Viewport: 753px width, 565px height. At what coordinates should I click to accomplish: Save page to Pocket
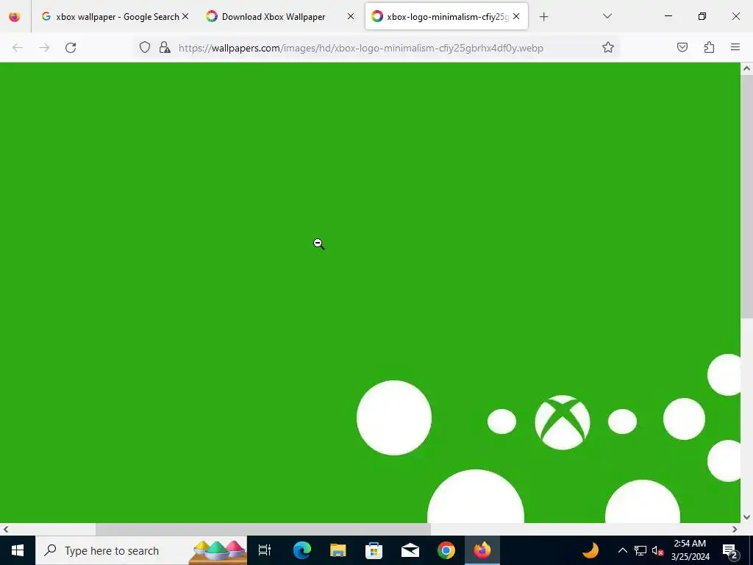[682, 48]
